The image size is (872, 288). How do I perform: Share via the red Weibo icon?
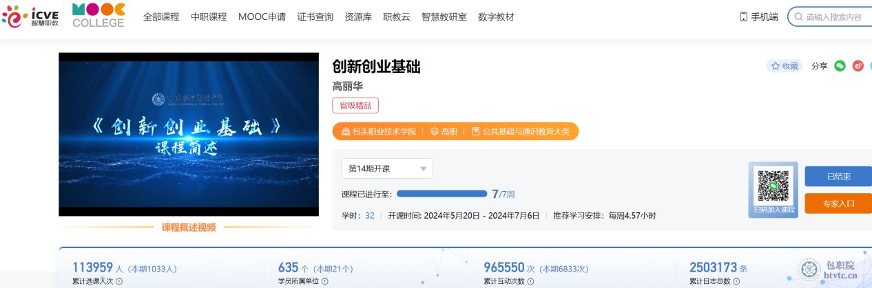[858, 66]
